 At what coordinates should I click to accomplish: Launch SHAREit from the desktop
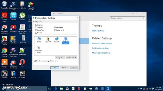[x=13, y=16]
